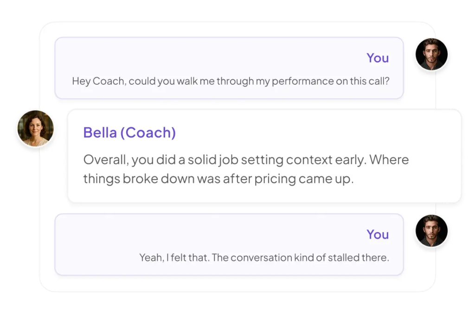This screenshot has width=475, height=313.
Task: Select the 'You' label in the top message
Action: point(378,58)
